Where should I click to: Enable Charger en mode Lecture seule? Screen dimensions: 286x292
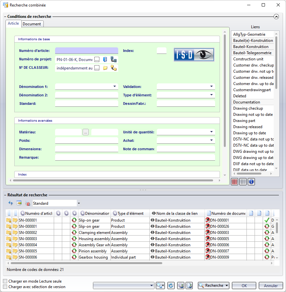(5, 281)
